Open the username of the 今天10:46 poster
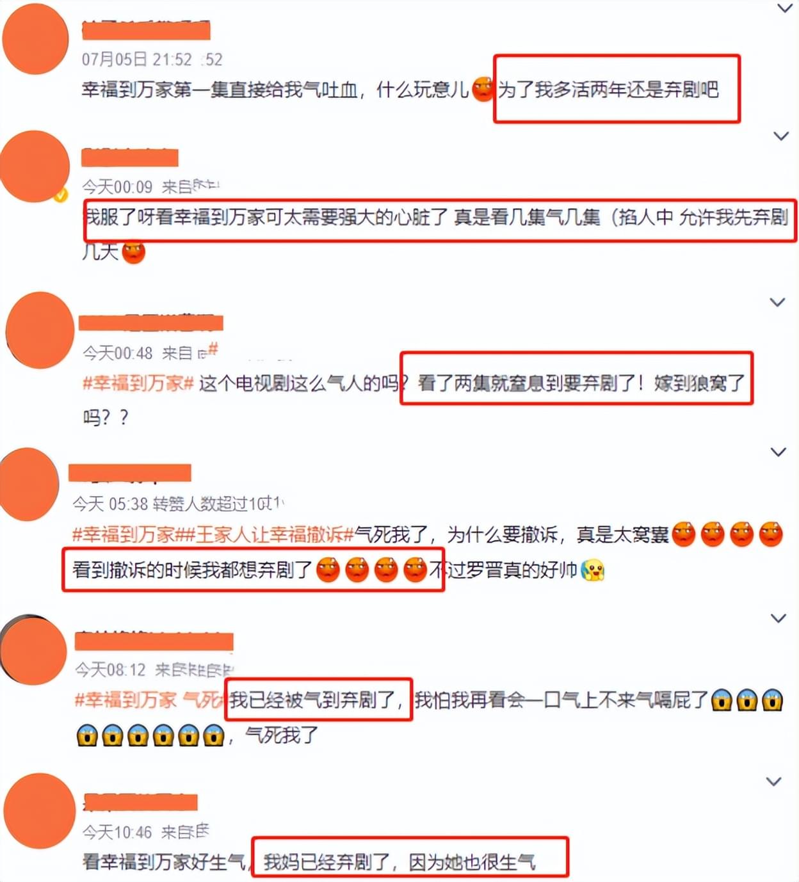This screenshot has height=882, width=799. coord(140,802)
